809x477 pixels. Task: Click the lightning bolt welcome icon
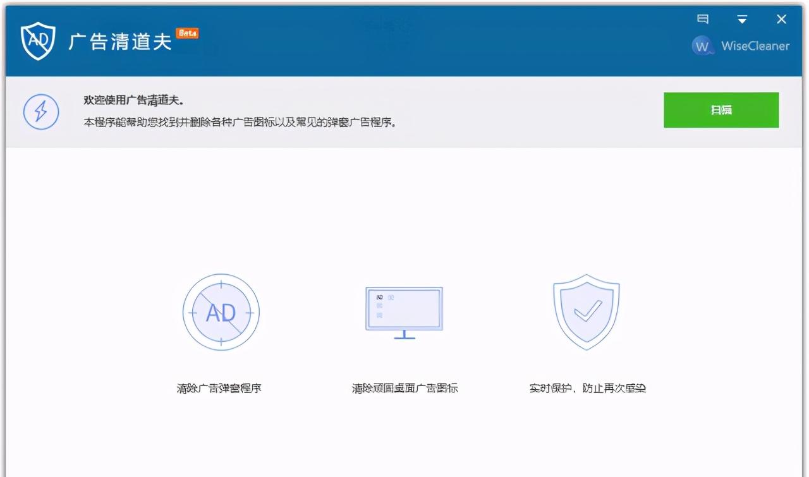(x=41, y=111)
